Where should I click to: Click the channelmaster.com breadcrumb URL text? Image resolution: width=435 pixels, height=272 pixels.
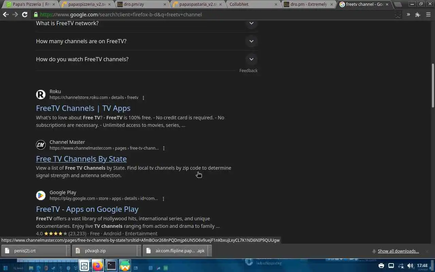point(104,148)
